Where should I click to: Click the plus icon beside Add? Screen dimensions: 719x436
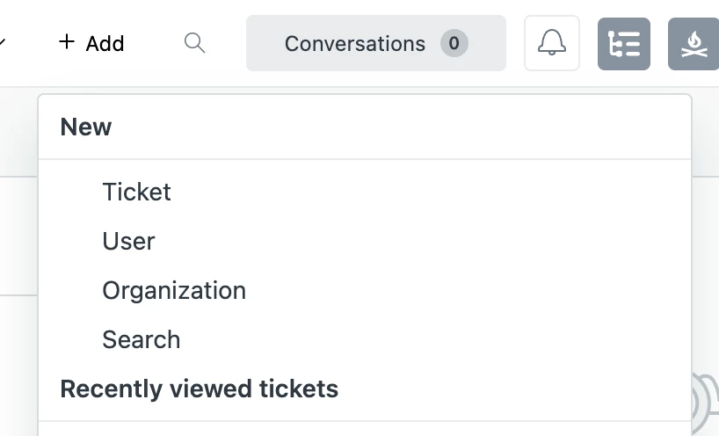tap(67, 42)
